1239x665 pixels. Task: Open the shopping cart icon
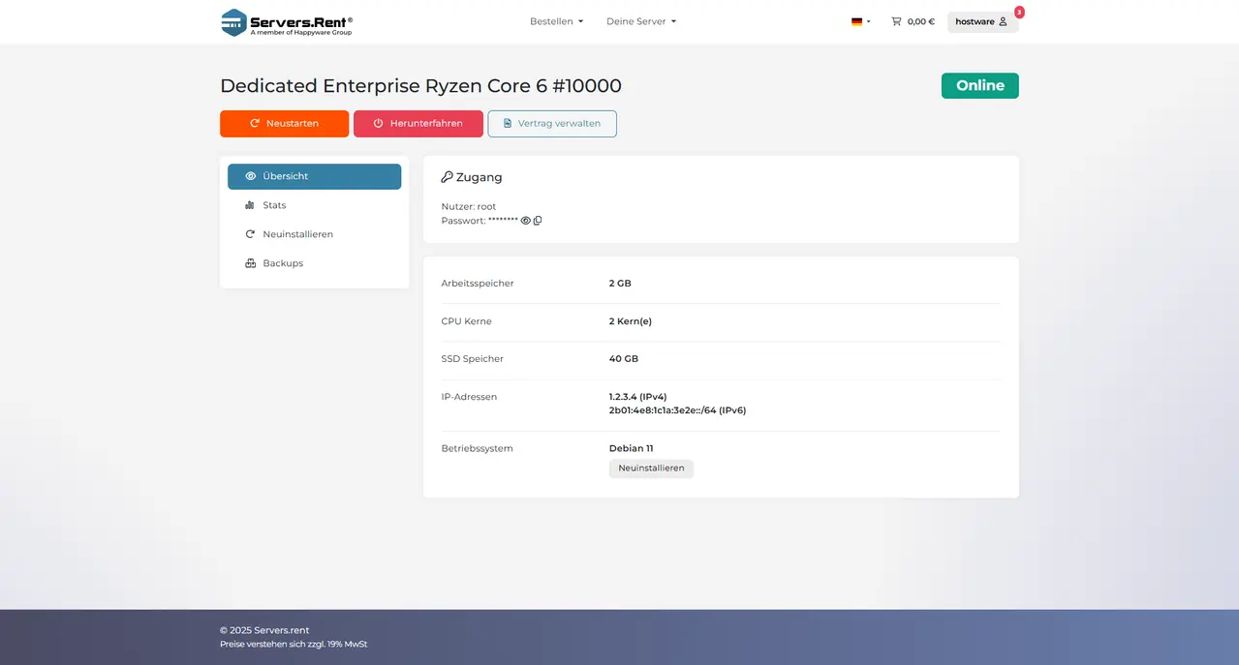[x=896, y=21]
